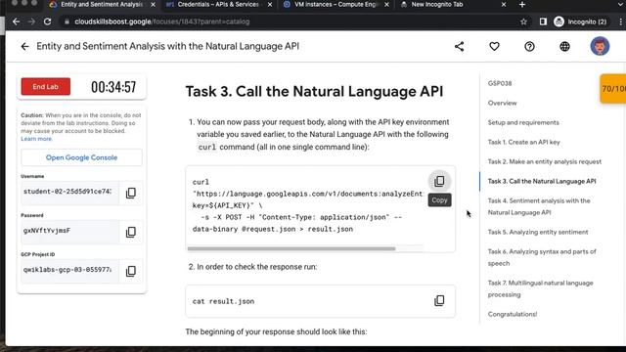Click the curl code block horizontal scrollbar
This screenshot has width=626, height=352.
[x=291, y=248]
